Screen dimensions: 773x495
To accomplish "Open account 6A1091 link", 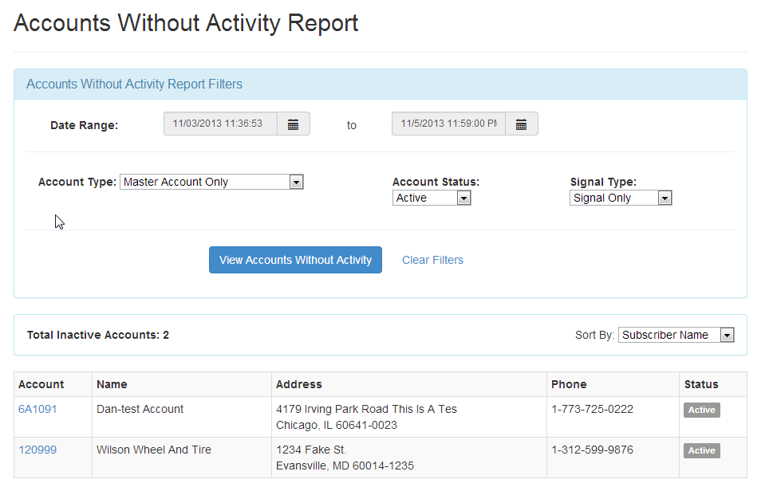I will click(37, 409).
